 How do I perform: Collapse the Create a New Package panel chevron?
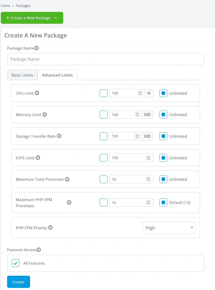tap(55, 18)
